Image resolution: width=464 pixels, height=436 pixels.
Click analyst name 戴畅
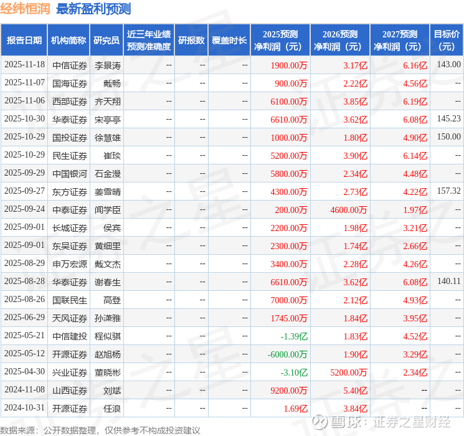[112, 83]
